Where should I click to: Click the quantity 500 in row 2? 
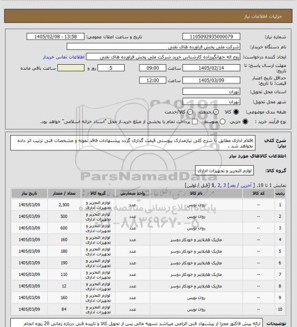point(64,216)
